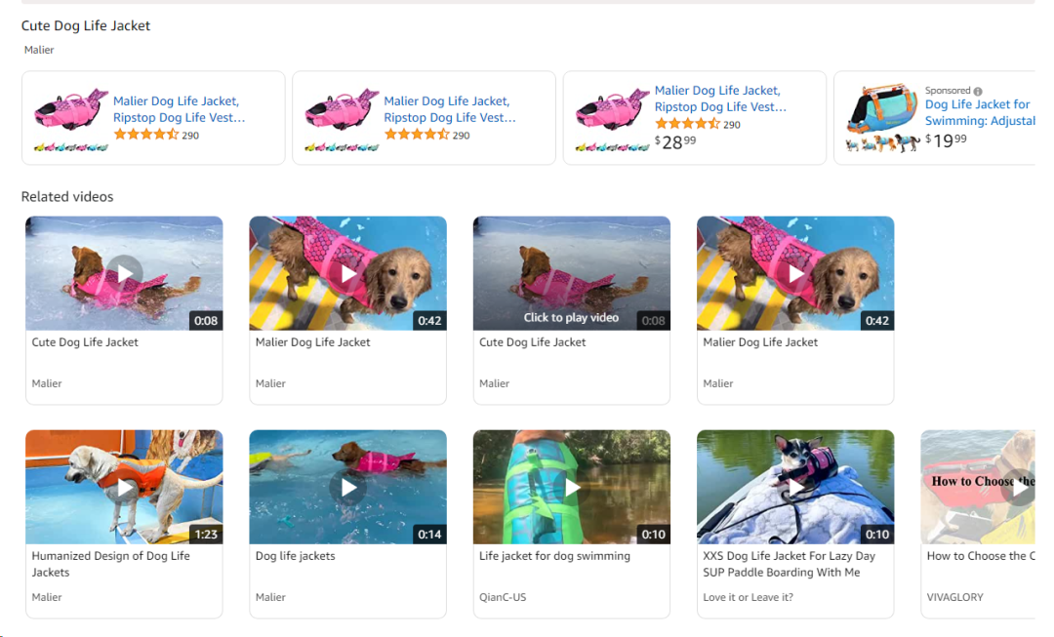
Task: Click 'Malier' below the top page heading
Action: [x=39, y=50]
